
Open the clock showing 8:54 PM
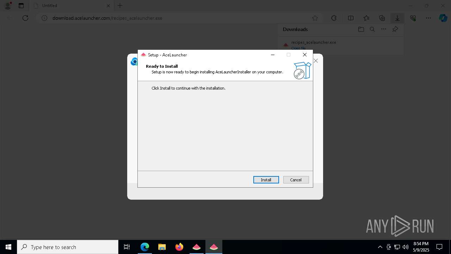point(421,247)
